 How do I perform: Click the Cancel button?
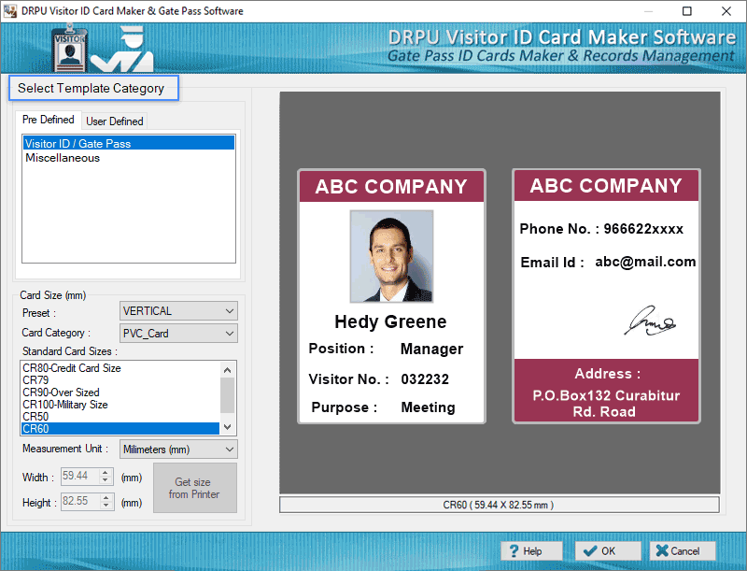(683, 551)
